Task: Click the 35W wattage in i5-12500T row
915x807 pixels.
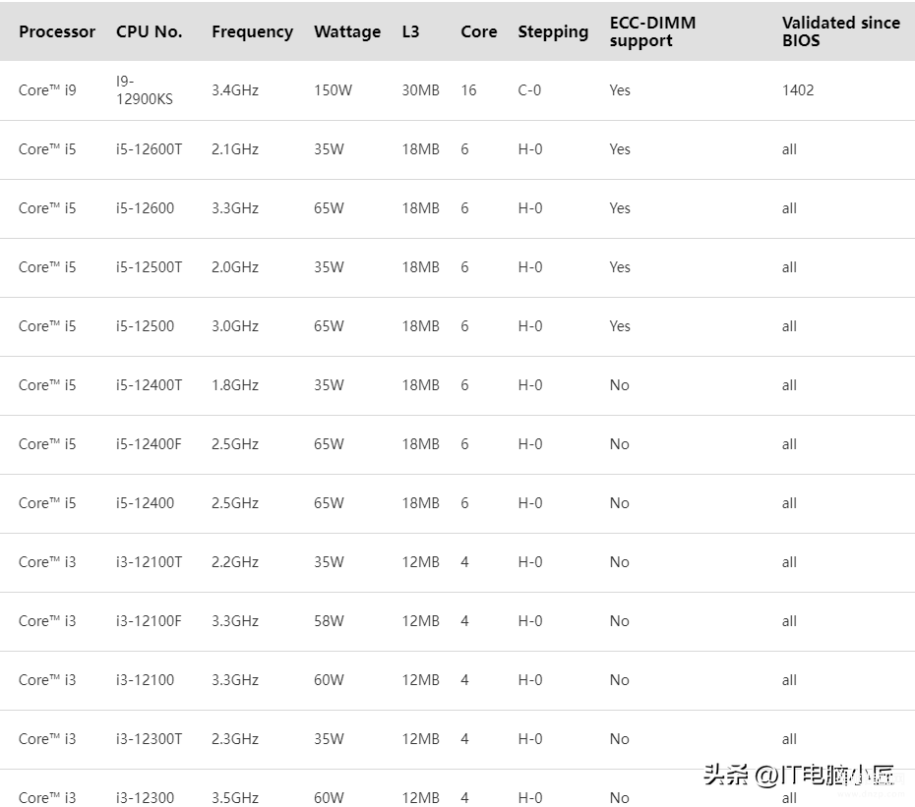Action: [329, 267]
